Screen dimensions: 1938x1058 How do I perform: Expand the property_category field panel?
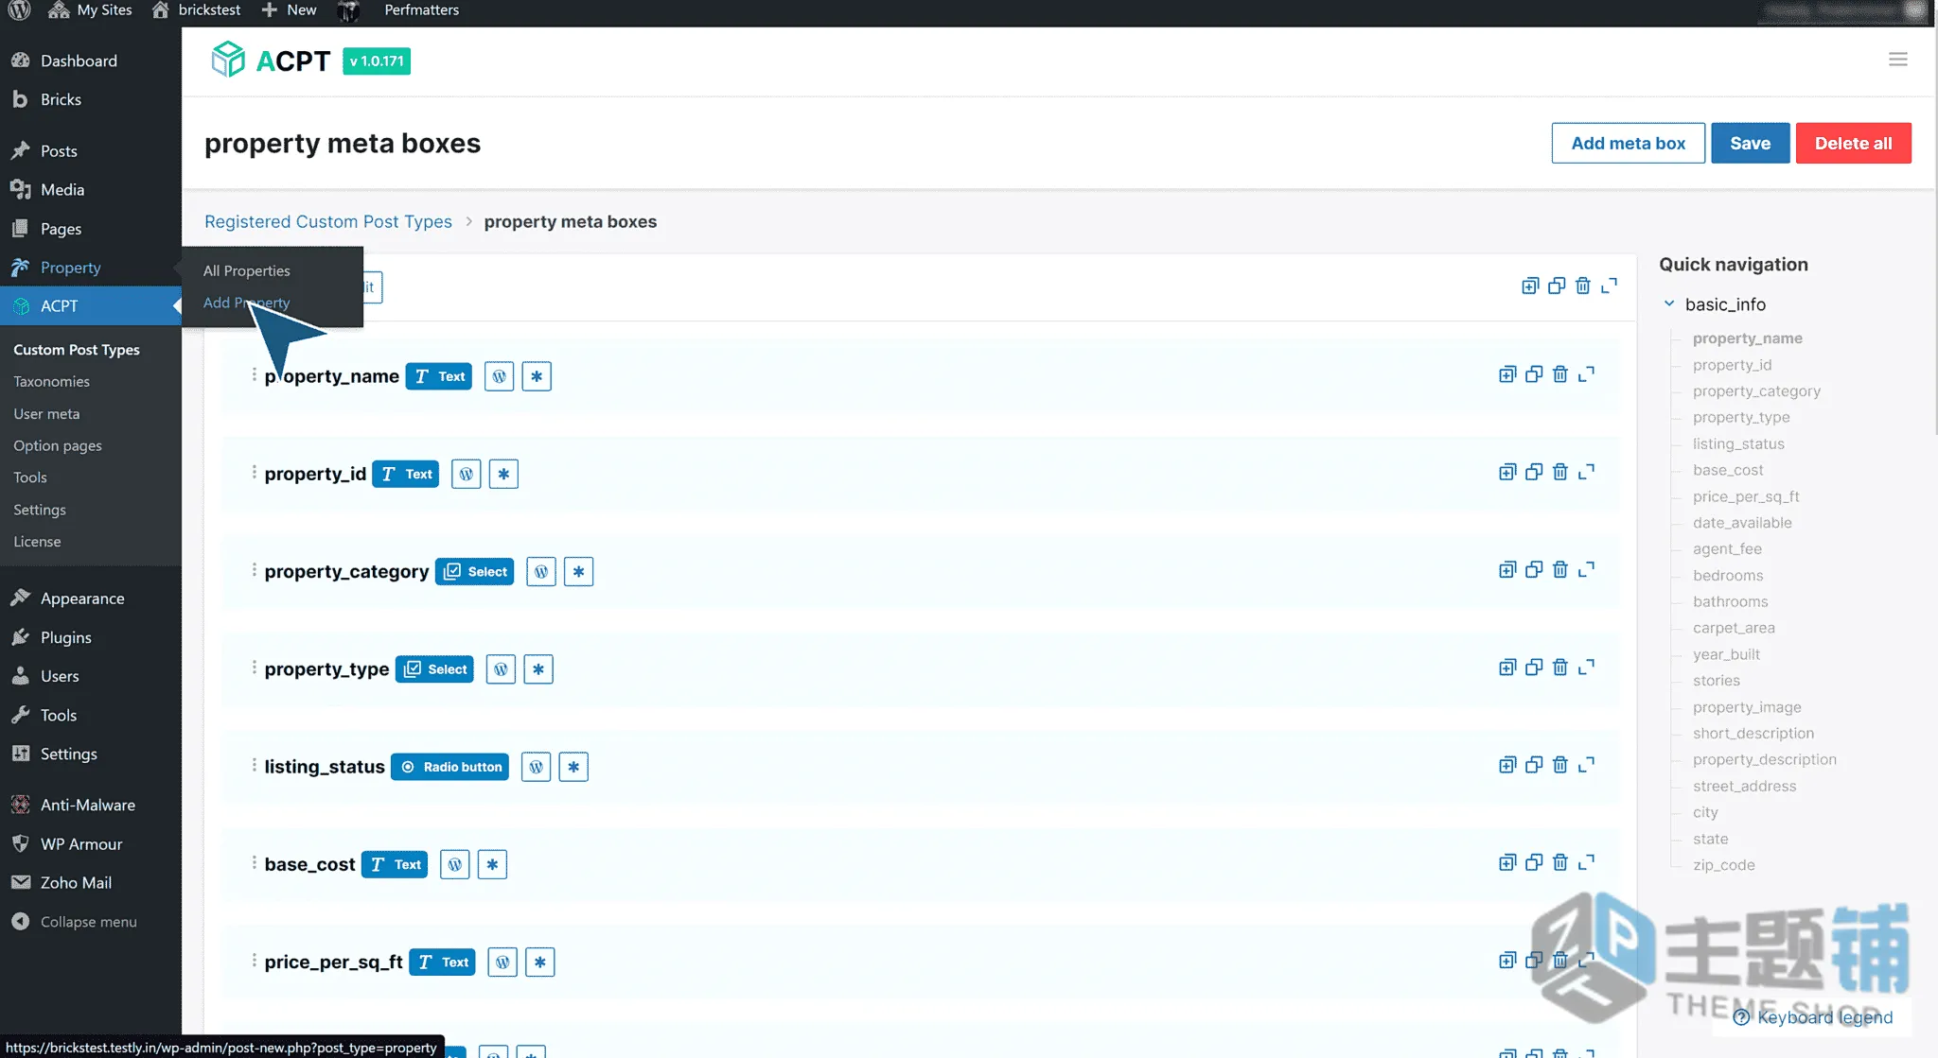(1587, 569)
